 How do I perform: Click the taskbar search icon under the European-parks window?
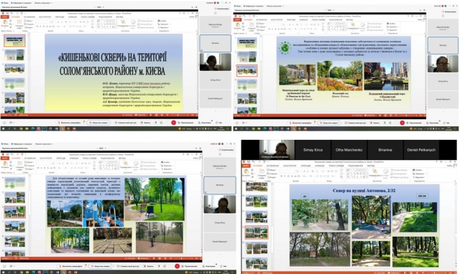point(241,129)
